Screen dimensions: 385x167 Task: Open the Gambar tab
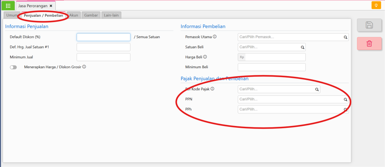91,15
